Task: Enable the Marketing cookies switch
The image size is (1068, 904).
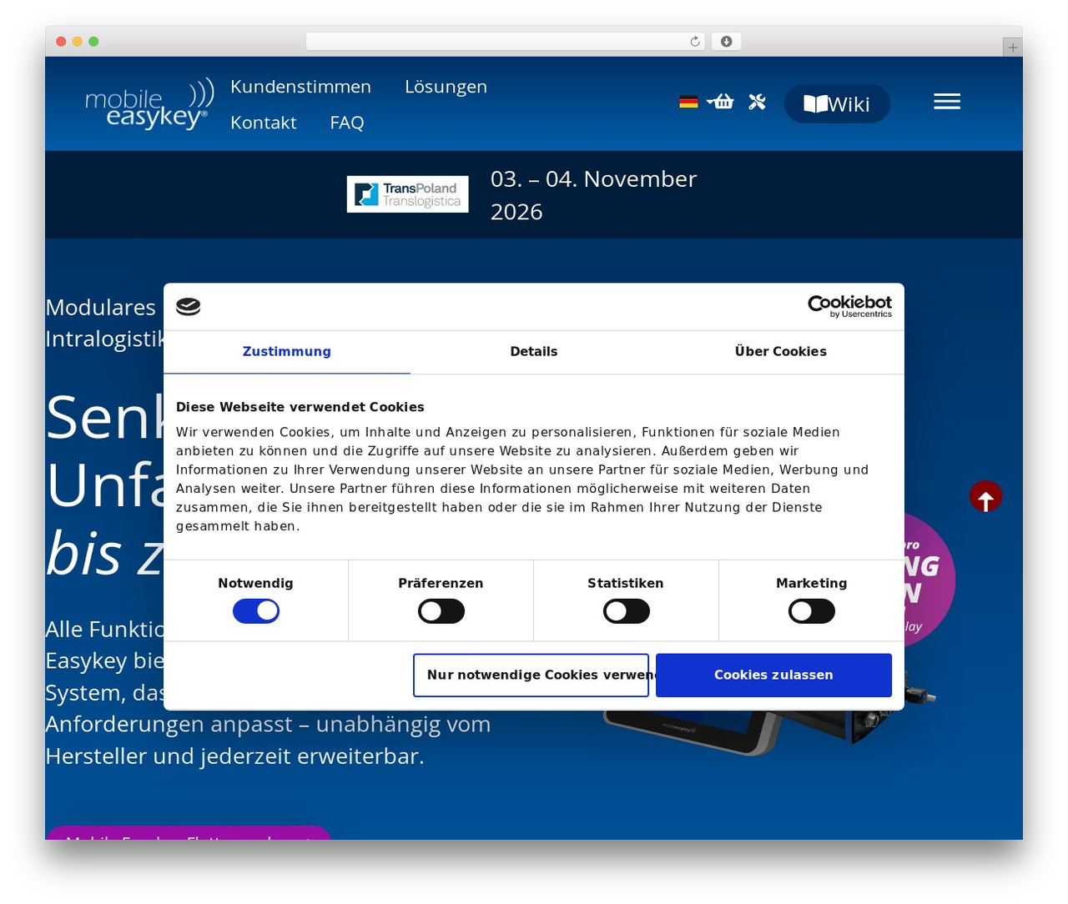Action: (812, 611)
